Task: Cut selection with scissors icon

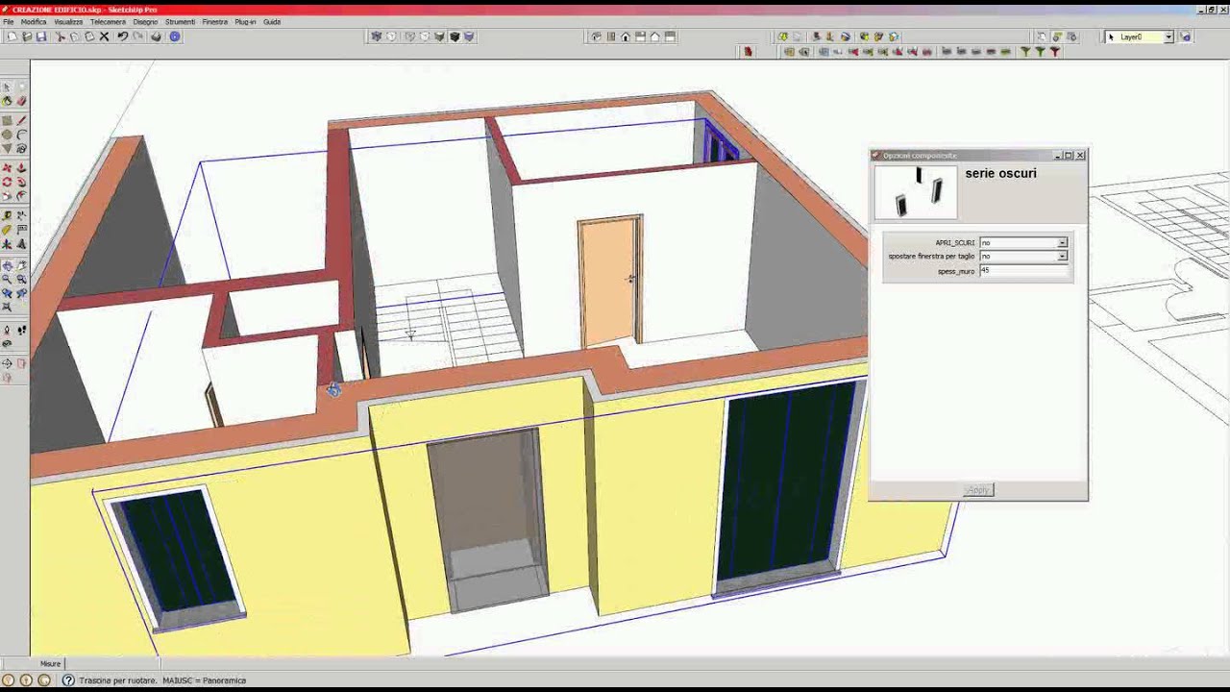Action: (60, 37)
